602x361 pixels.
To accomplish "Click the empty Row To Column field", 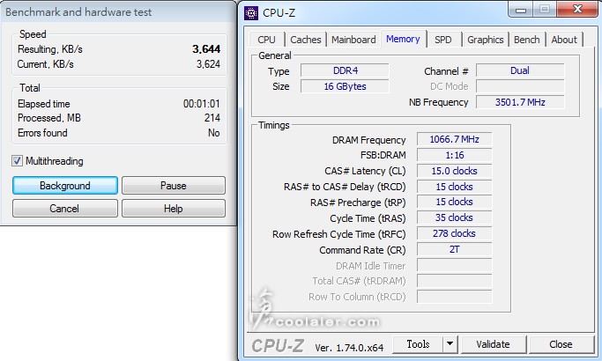I will point(454,297).
